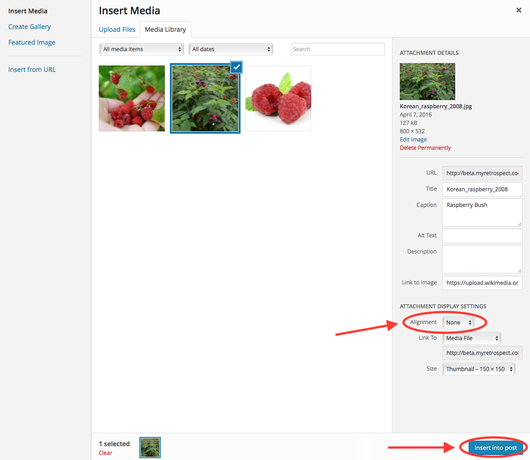This screenshot has width=530, height=460.
Task: Click the Link to Image field
Action: pyautogui.click(x=482, y=283)
